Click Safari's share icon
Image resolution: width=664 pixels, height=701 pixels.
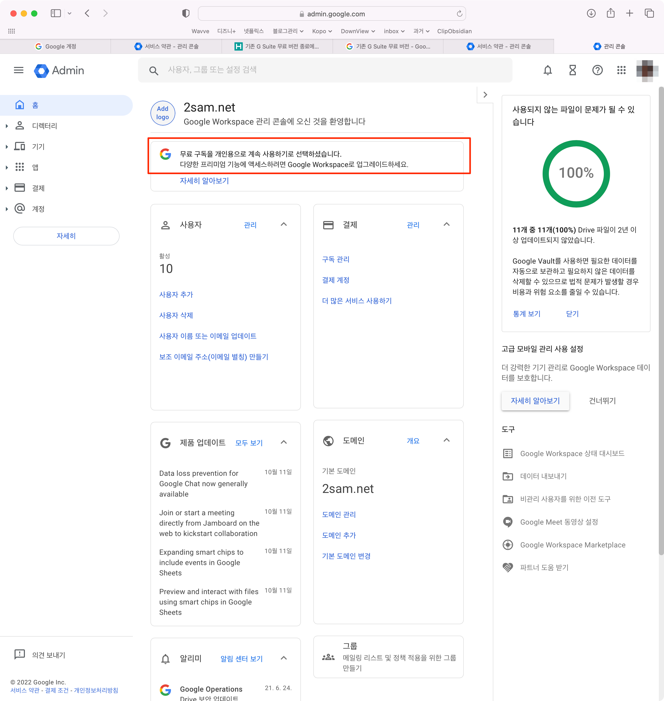(610, 13)
